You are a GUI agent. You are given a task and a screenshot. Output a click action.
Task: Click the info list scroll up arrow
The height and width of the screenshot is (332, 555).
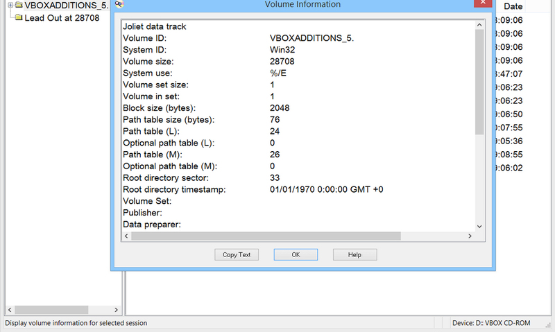click(x=479, y=25)
